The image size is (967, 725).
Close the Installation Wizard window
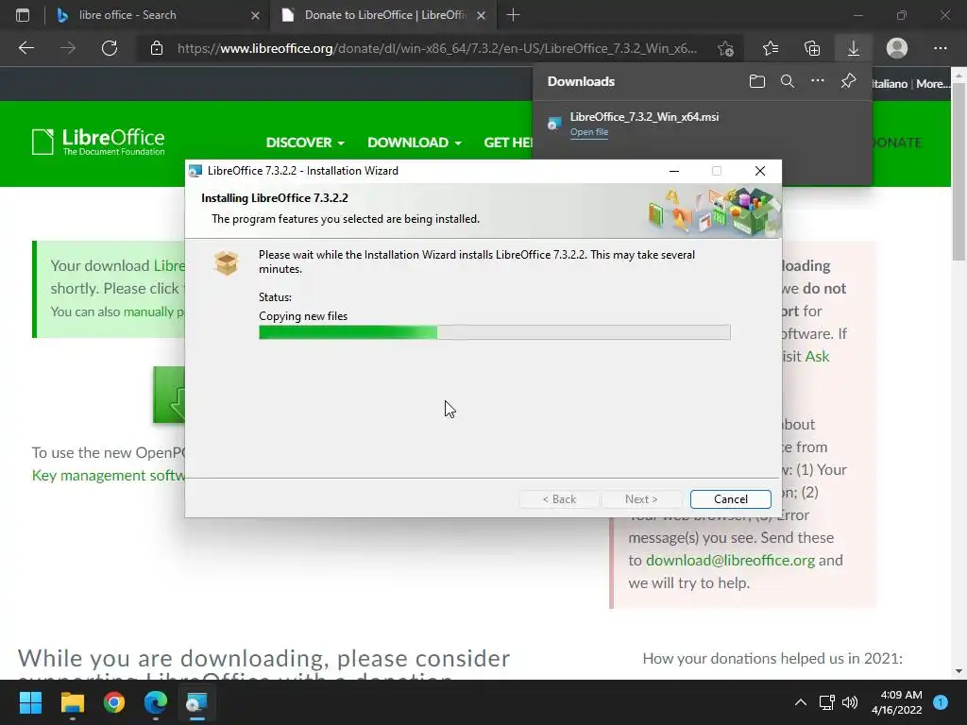click(760, 171)
